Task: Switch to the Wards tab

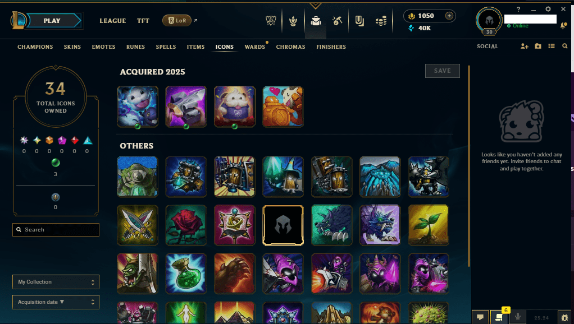Action: tap(255, 47)
